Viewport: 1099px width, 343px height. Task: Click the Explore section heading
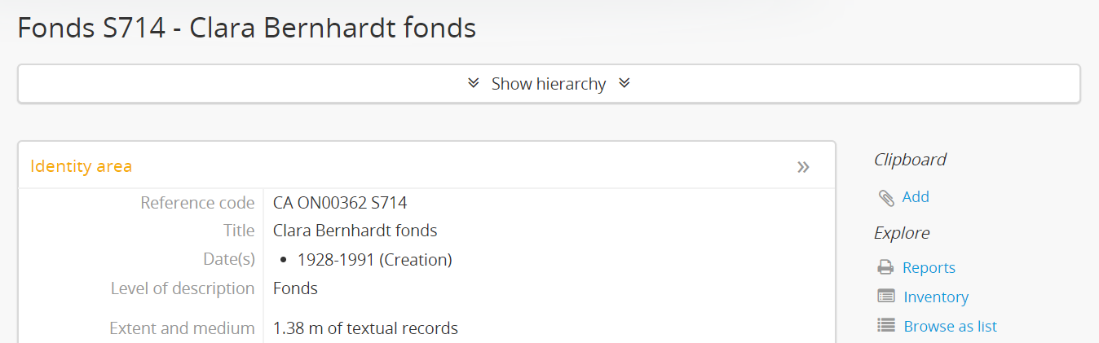(902, 233)
